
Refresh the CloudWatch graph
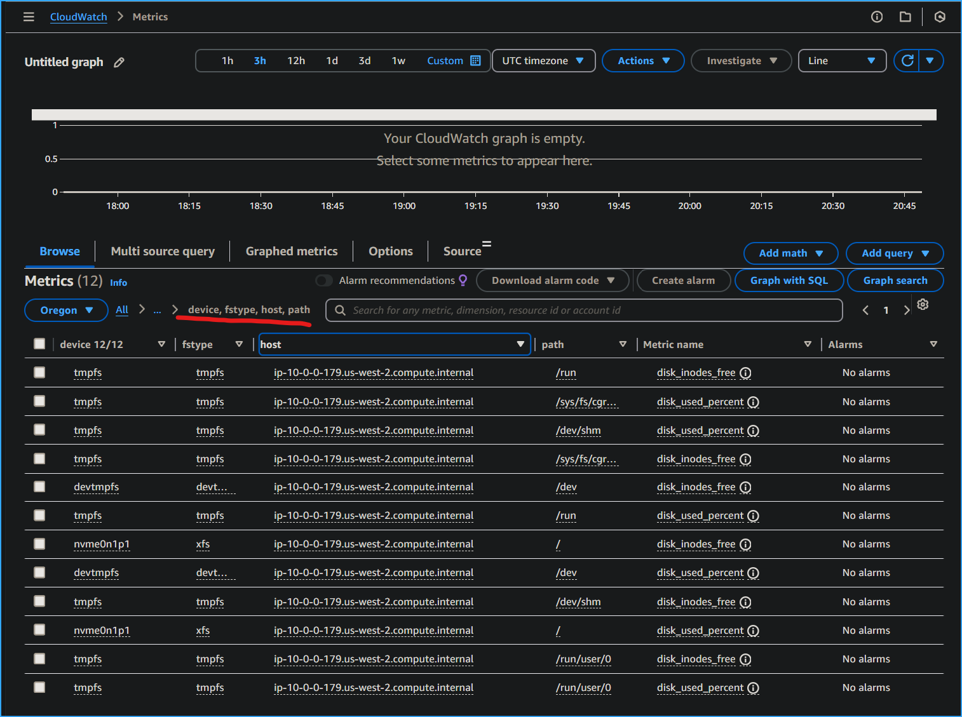[x=908, y=60]
